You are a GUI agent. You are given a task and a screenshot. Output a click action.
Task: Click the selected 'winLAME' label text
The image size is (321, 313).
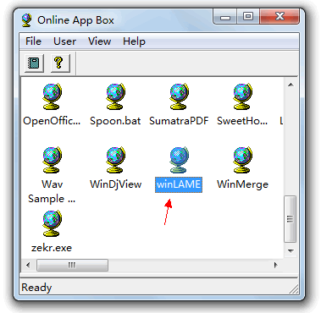click(179, 184)
